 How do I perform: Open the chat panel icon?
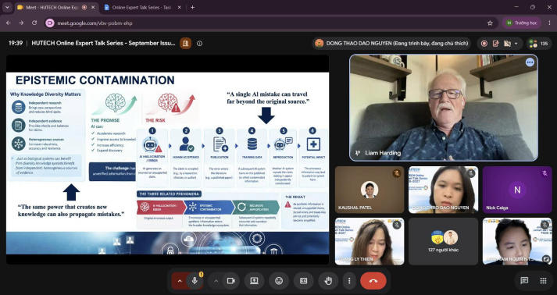coord(524,281)
